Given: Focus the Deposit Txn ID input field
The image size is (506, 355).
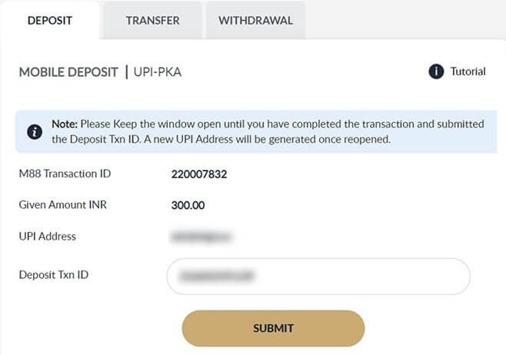Looking at the screenshot, I should point(318,276).
